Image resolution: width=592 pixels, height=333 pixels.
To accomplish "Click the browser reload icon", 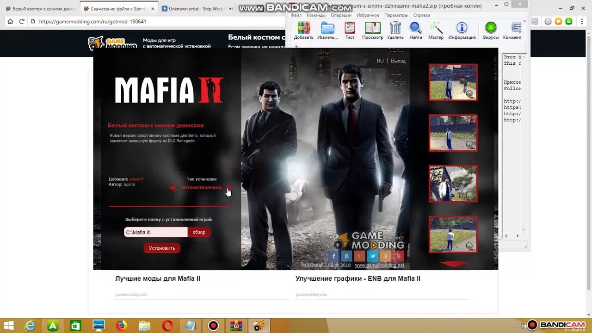I will 22,21.
